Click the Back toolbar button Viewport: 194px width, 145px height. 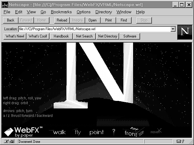(11, 20)
